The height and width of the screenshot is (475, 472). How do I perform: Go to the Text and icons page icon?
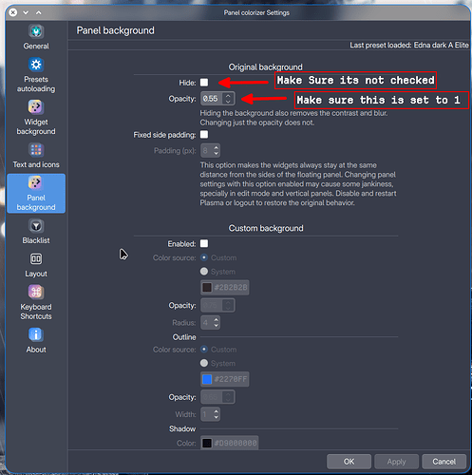36,150
